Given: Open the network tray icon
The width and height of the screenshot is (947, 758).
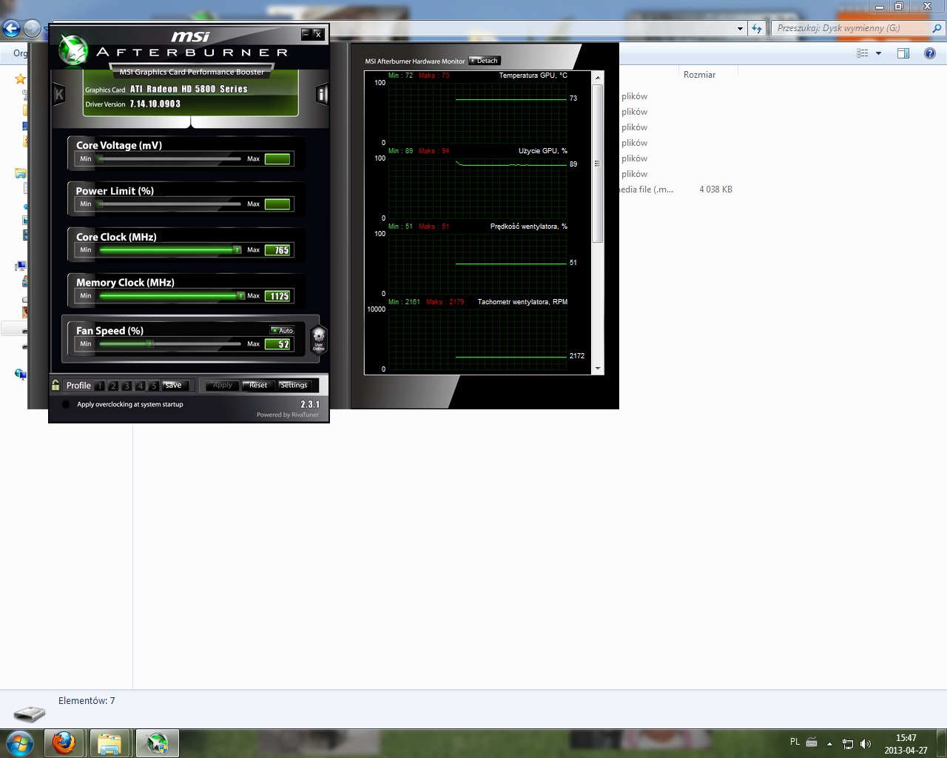Looking at the screenshot, I should pyautogui.click(x=848, y=744).
